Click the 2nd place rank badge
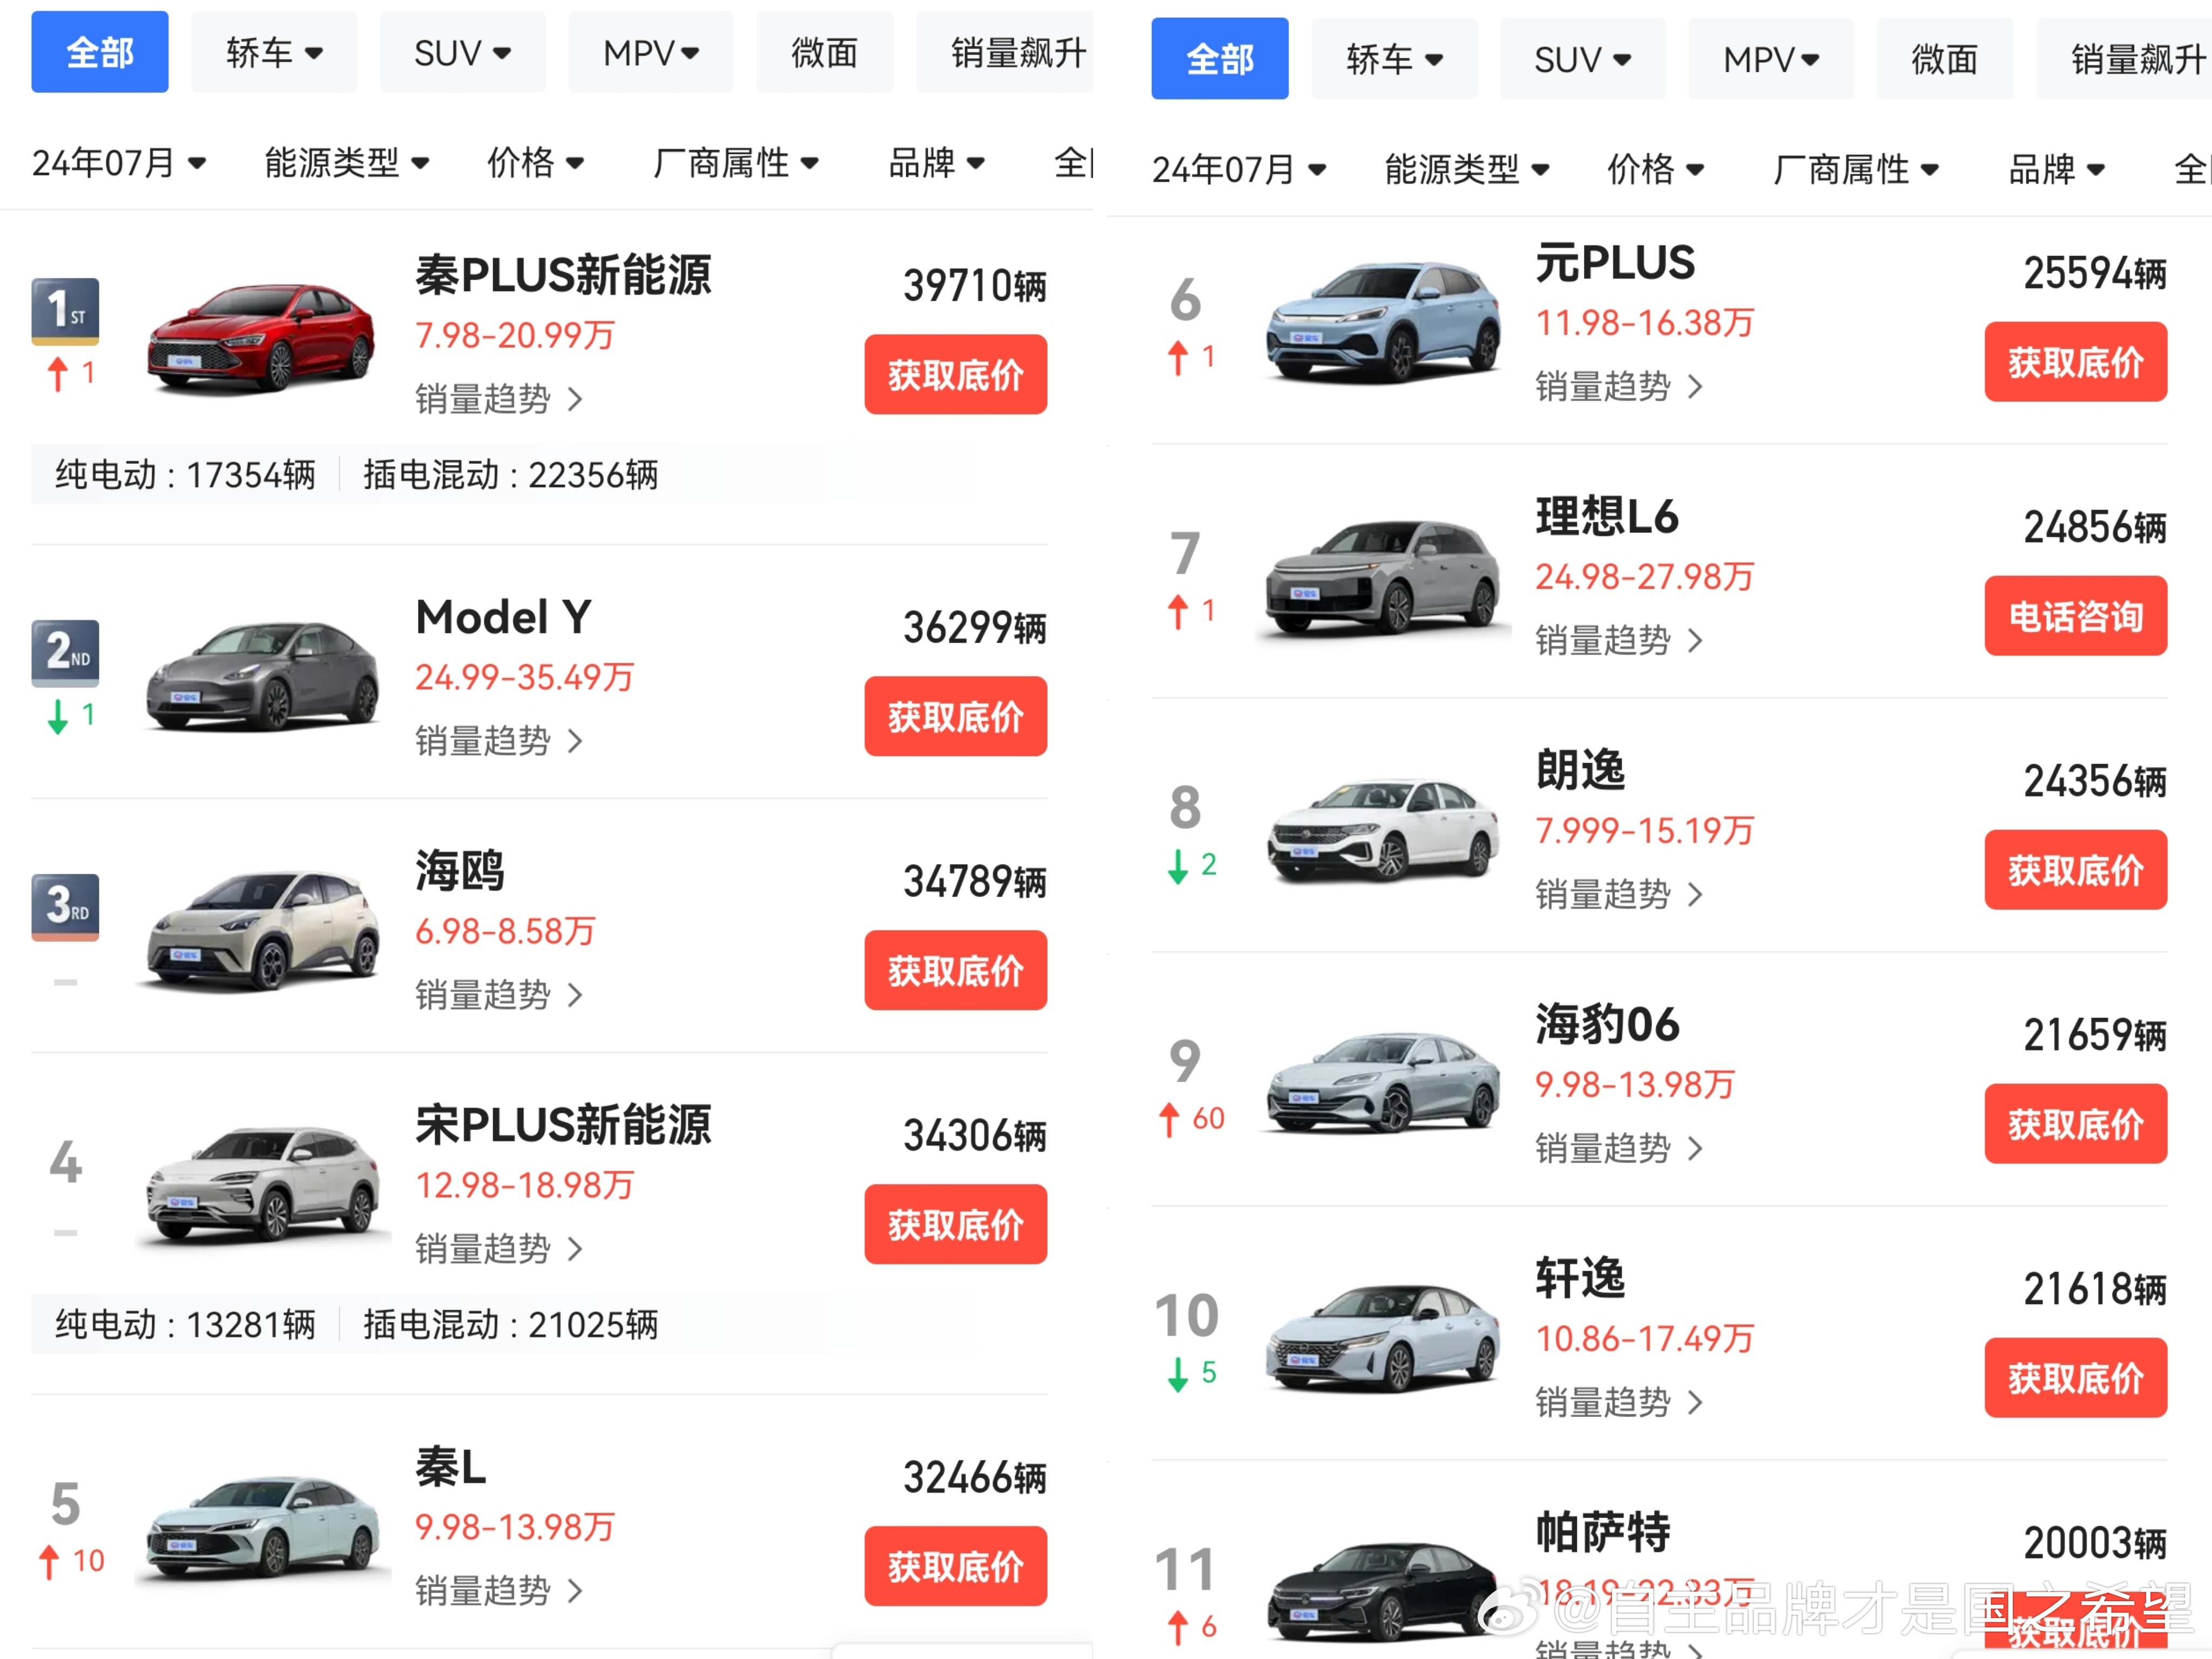2212x1659 pixels. (x=65, y=653)
